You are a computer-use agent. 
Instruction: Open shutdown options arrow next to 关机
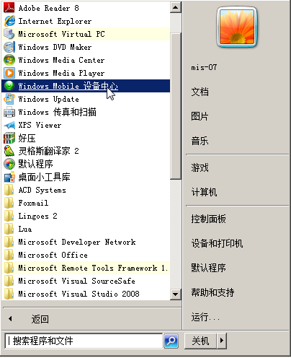coord(222,341)
